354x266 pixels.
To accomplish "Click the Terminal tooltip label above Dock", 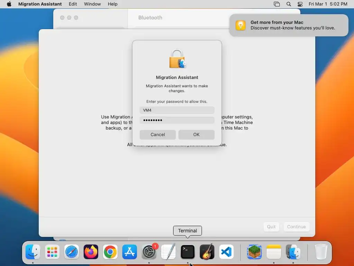I will coord(187,231).
